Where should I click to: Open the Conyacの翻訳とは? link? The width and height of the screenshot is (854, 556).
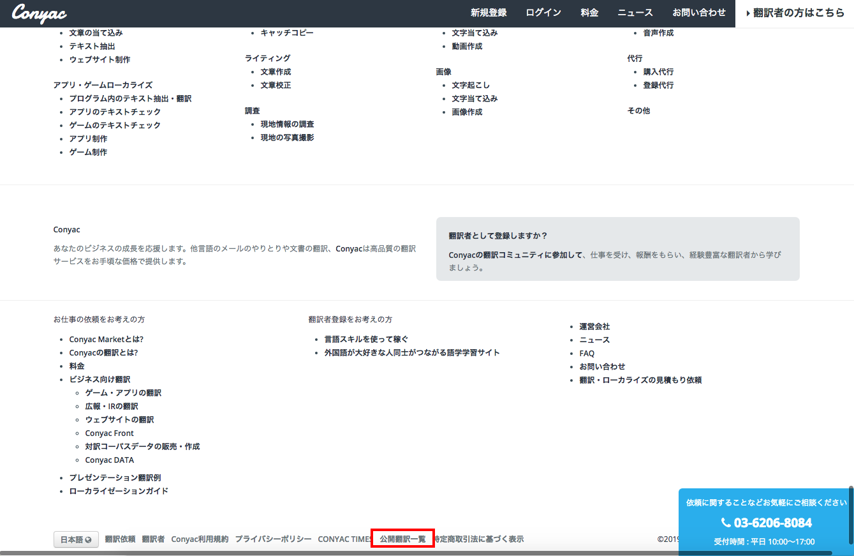pos(103,353)
